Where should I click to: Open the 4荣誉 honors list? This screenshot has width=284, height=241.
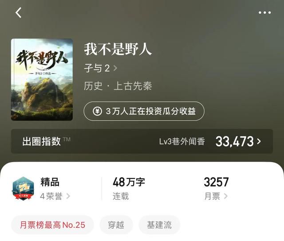[51, 196]
